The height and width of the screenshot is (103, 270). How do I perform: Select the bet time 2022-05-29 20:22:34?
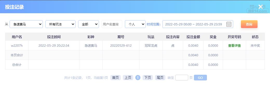tap(54, 46)
